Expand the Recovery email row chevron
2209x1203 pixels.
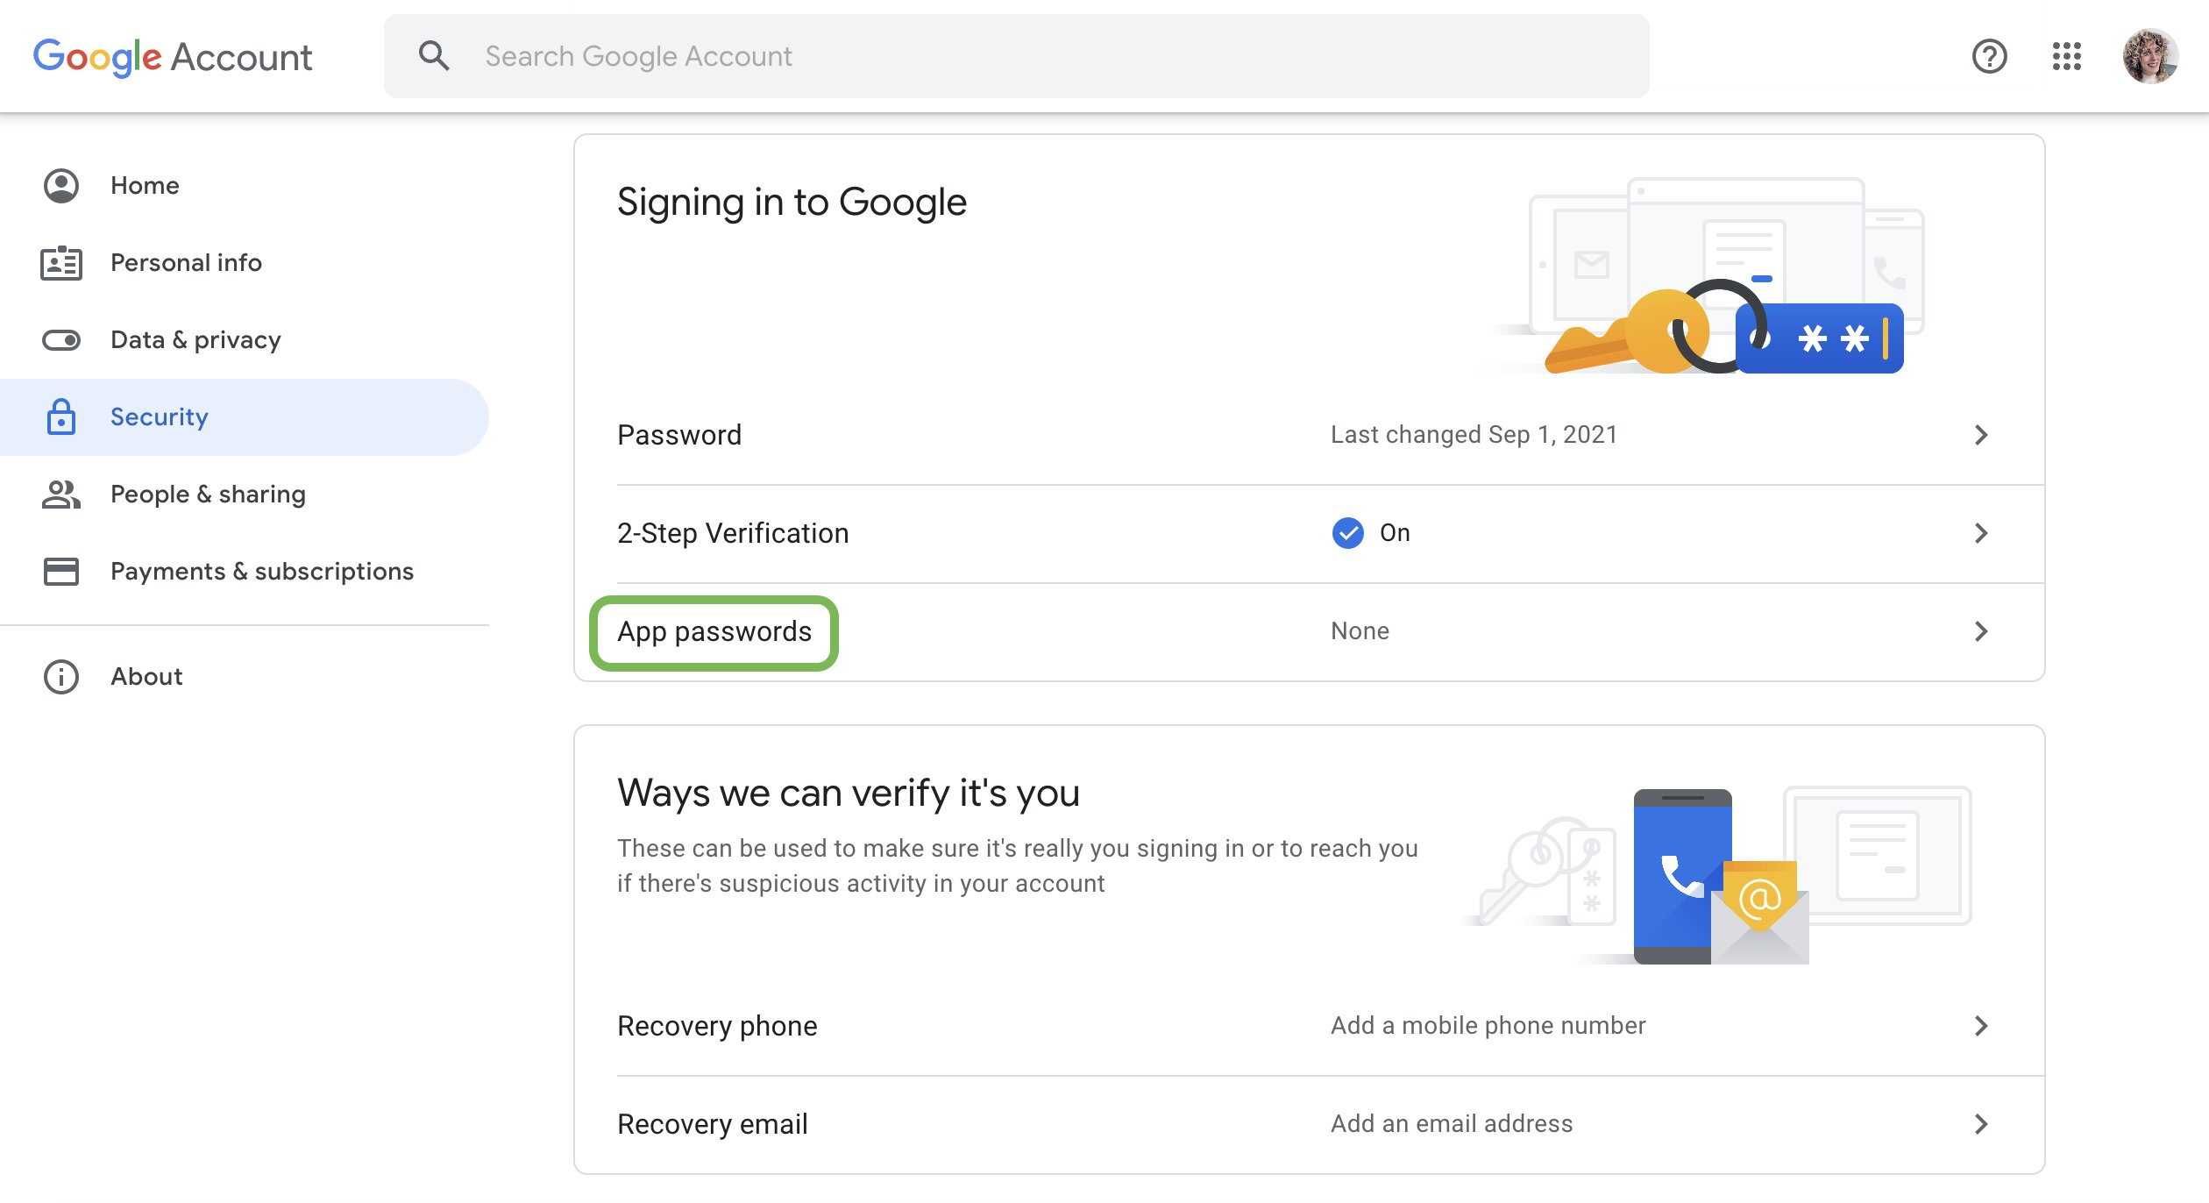[x=1981, y=1124]
